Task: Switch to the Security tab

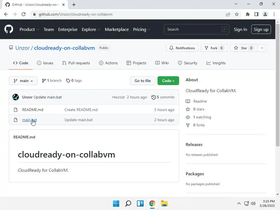Action: pyautogui.click(x=188, y=63)
